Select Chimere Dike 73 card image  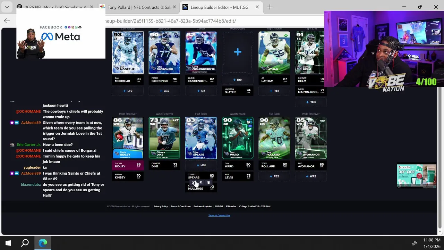click(164, 138)
